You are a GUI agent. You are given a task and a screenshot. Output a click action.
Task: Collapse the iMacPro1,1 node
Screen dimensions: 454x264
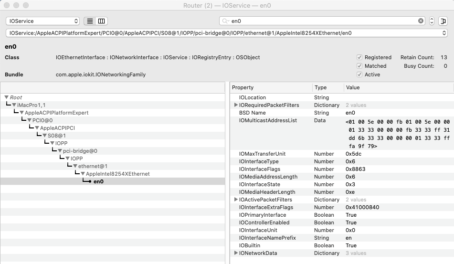[x=14, y=105]
